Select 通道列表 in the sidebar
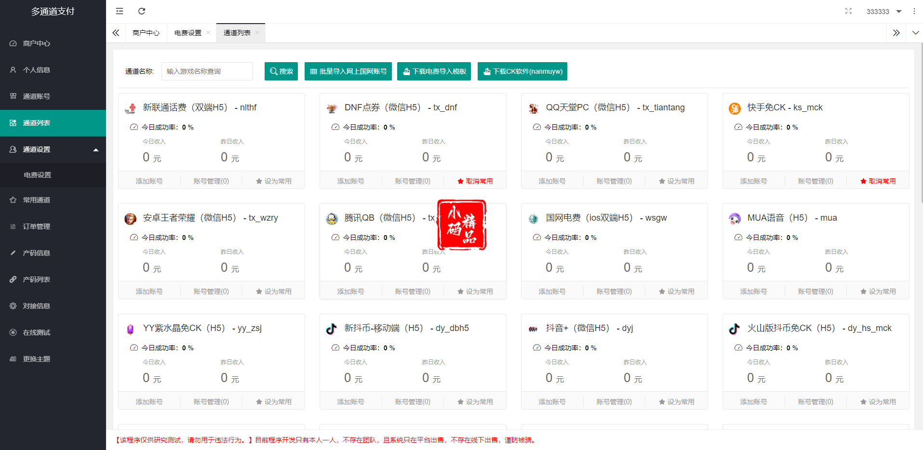 pos(53,123)
